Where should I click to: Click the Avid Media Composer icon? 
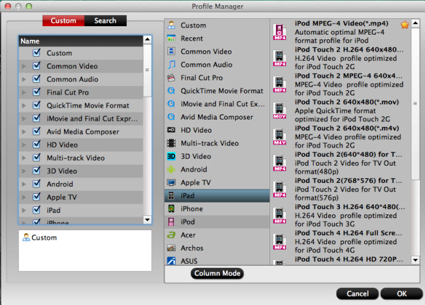click(x=171, y=117)
